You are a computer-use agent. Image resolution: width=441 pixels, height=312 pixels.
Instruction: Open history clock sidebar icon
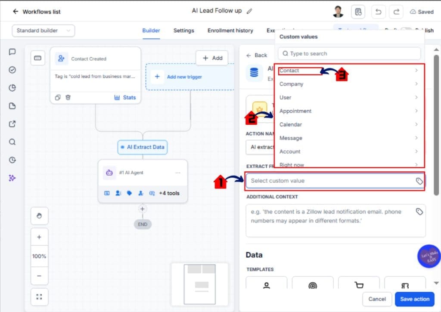tap(12, 160)
